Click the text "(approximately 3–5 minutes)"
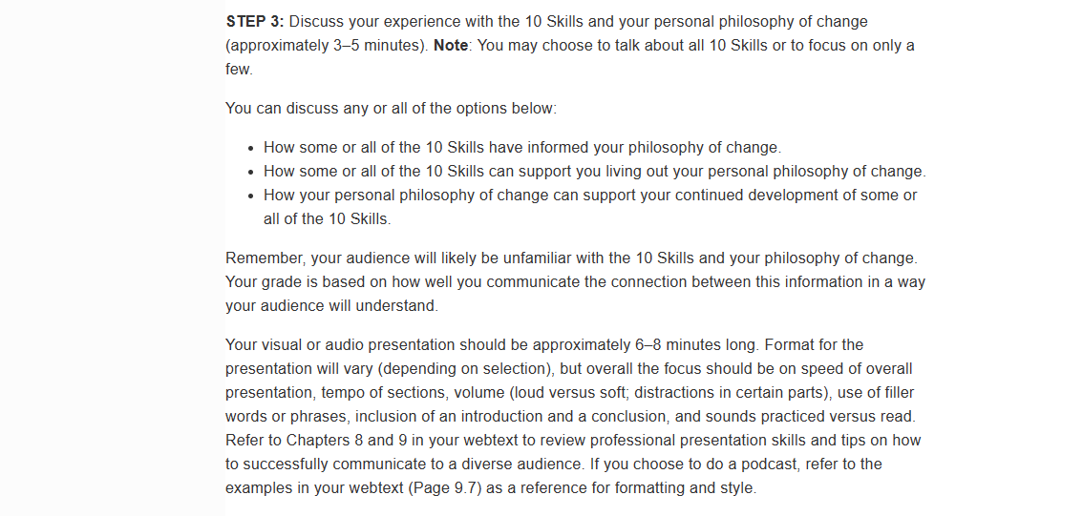The image size is (1083, 516). pyautogui.click(x=328, y=46)
